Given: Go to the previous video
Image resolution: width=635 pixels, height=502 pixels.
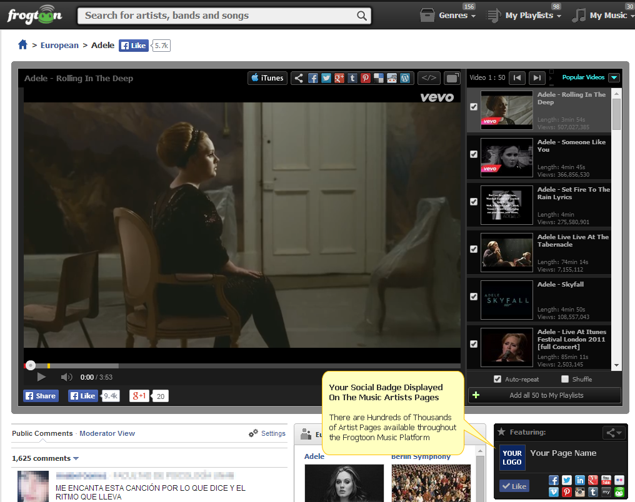Looking at the screenshot, I should coord(517,78).
